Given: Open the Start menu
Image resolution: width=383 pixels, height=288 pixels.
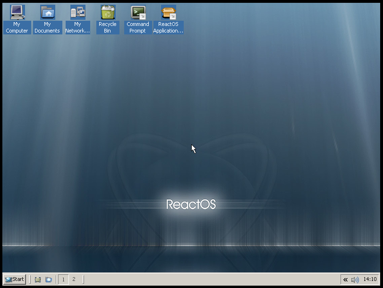Looking at the screenshot, I should (15, 279).
